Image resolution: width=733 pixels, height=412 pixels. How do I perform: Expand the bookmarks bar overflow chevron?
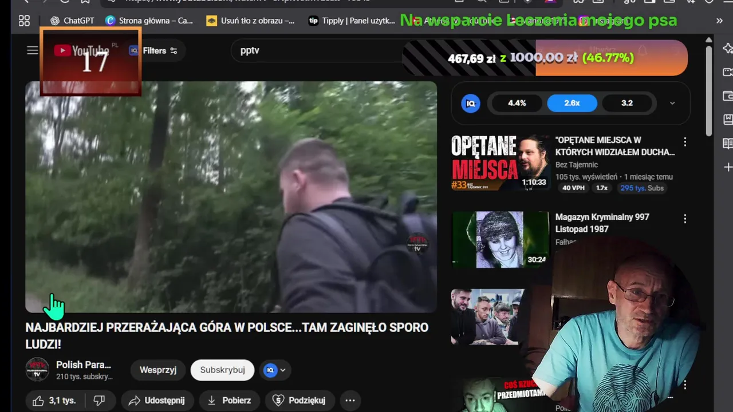[x=719, y=21]
